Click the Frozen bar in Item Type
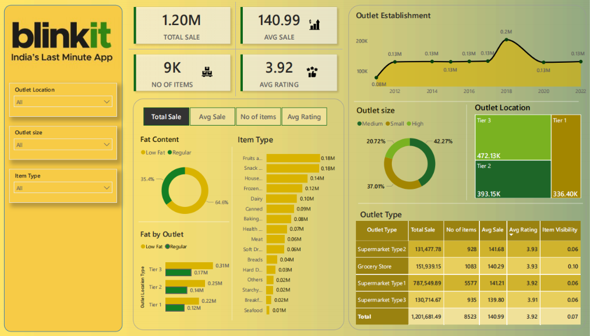The image size is (590, 336). pos(284,188)
